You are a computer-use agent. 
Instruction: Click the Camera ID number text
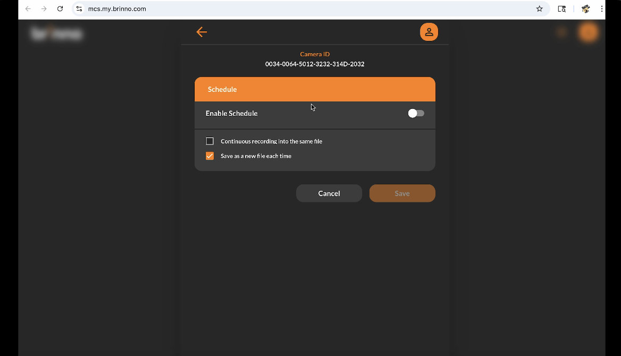pos(315,64)
